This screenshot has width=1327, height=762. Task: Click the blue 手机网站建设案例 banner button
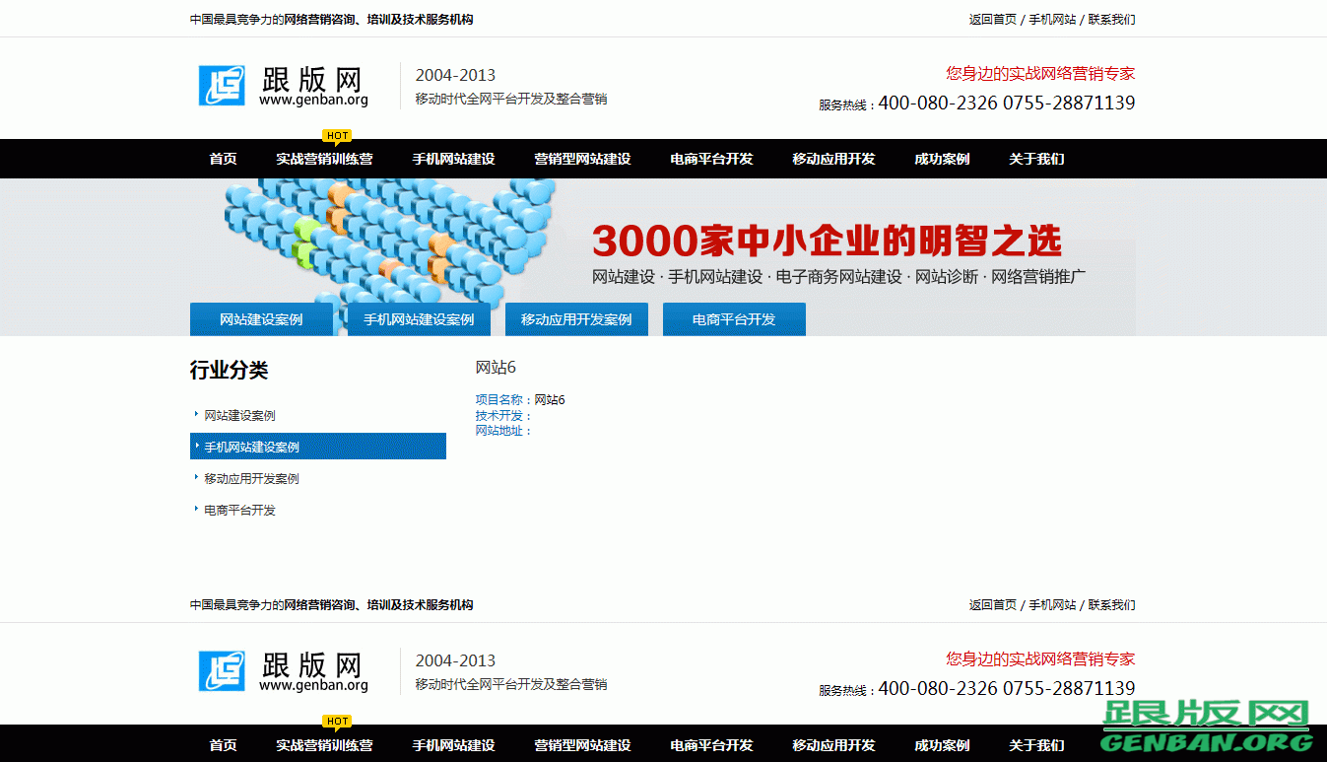(419, 318)
